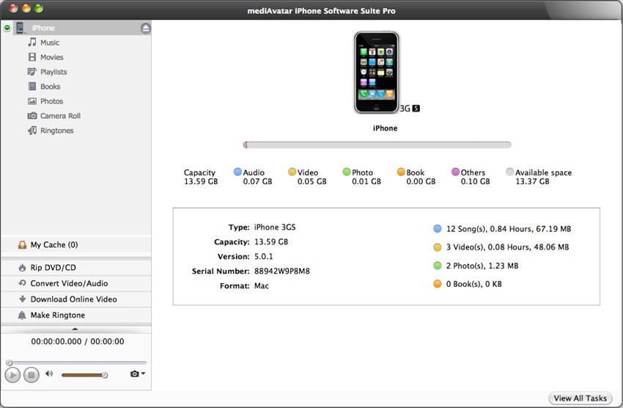Select the iPhone device row
Viewport: 623px width, 408px height.
(82, 28)
